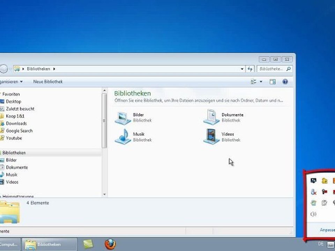This screenshot has height=251, width=335.
Task: Select Musik in the navigation tree
Action: click(x=12, y=175)
